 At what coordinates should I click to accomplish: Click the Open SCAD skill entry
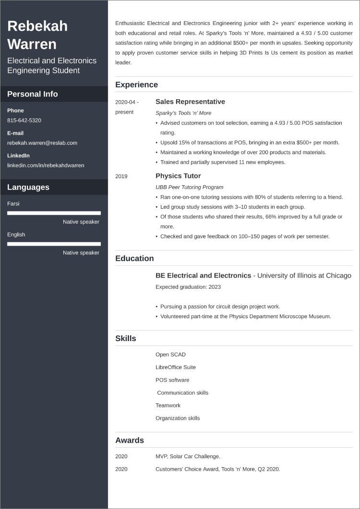(x=170, y=355)
